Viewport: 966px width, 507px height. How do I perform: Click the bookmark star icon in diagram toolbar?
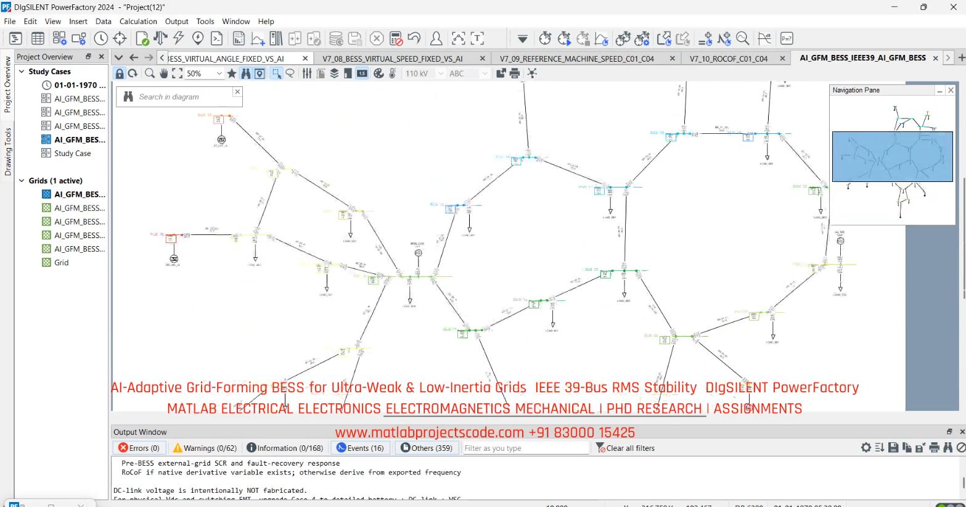[232, 73]
